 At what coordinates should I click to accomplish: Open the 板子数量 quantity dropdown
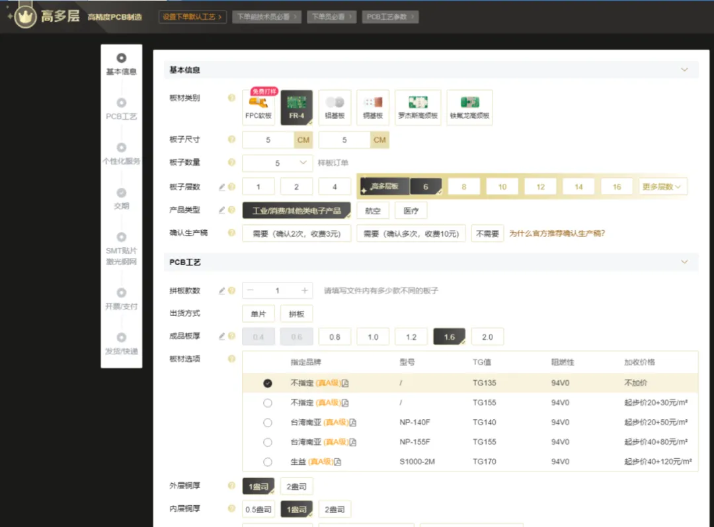click(277, 163)
